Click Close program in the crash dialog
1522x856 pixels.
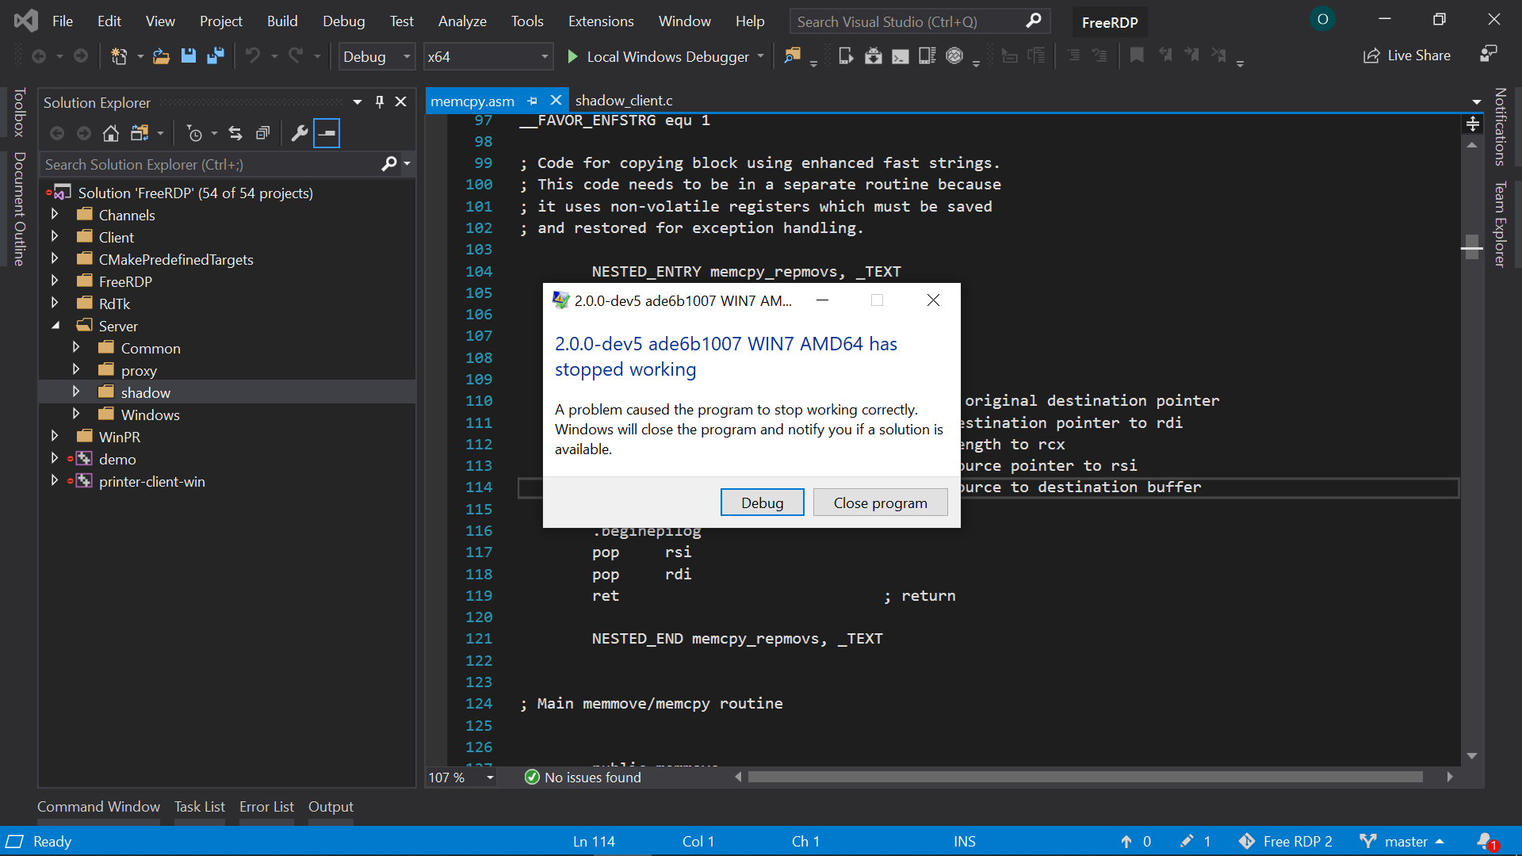[x=880, y=502]
